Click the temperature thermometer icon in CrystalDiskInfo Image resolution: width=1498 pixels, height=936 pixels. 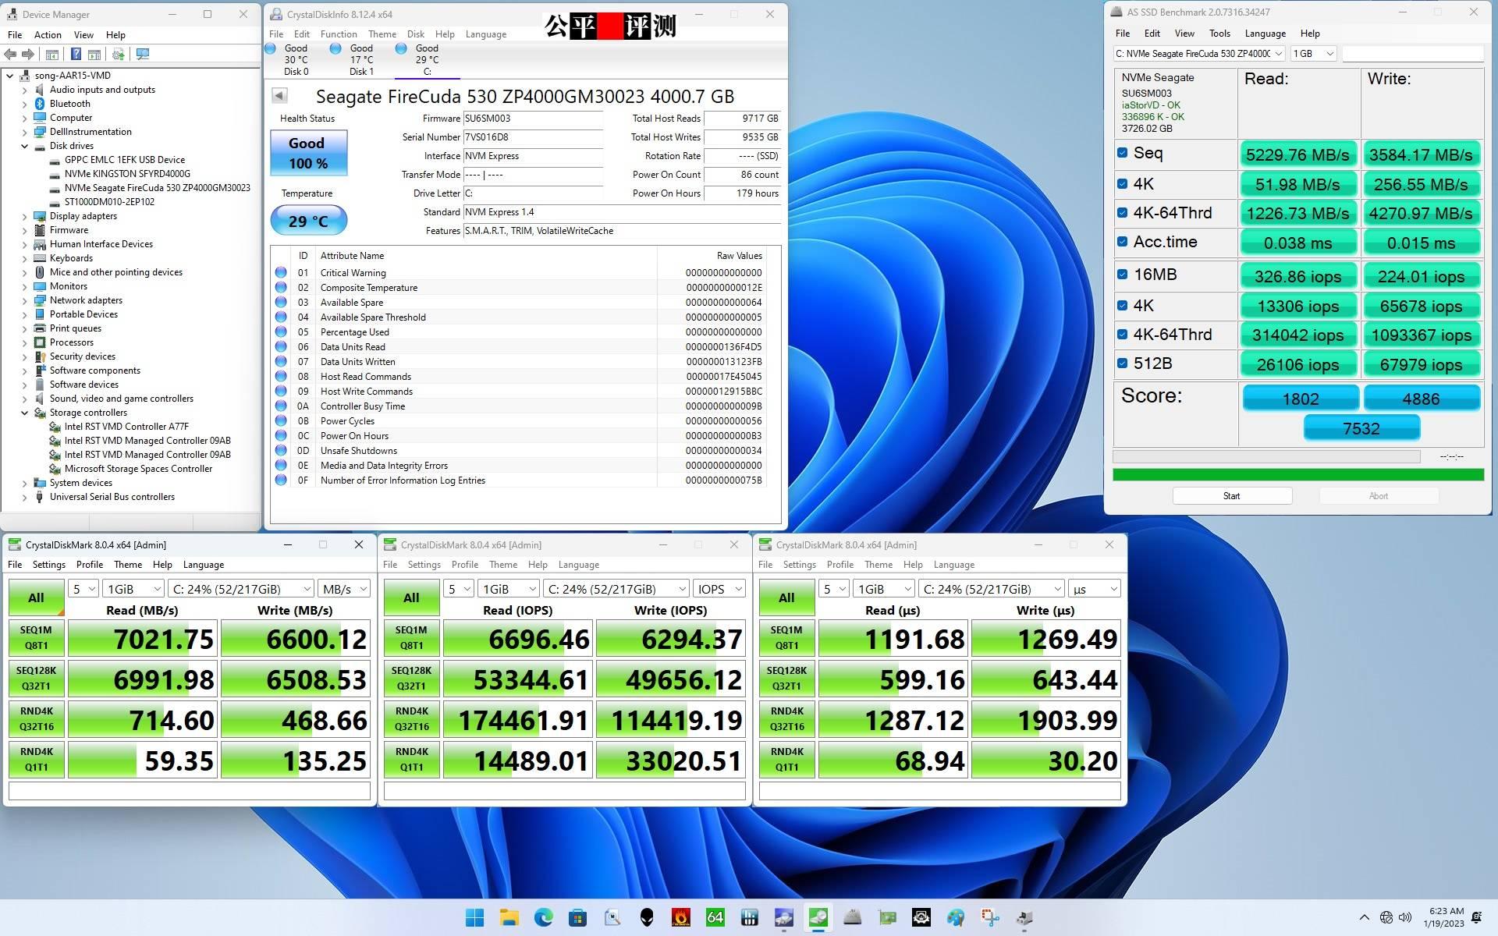point(307,220)
